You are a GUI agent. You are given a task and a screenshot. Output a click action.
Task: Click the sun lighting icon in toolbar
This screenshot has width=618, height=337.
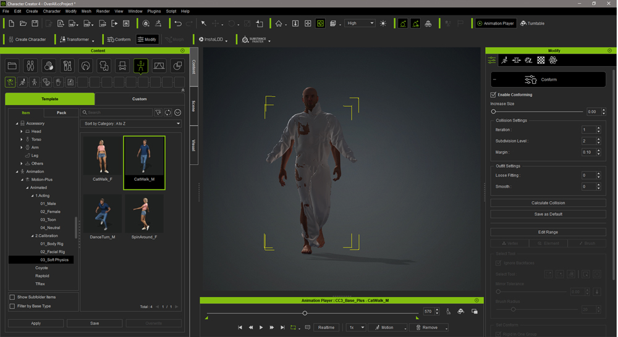[x=383, y=23]
